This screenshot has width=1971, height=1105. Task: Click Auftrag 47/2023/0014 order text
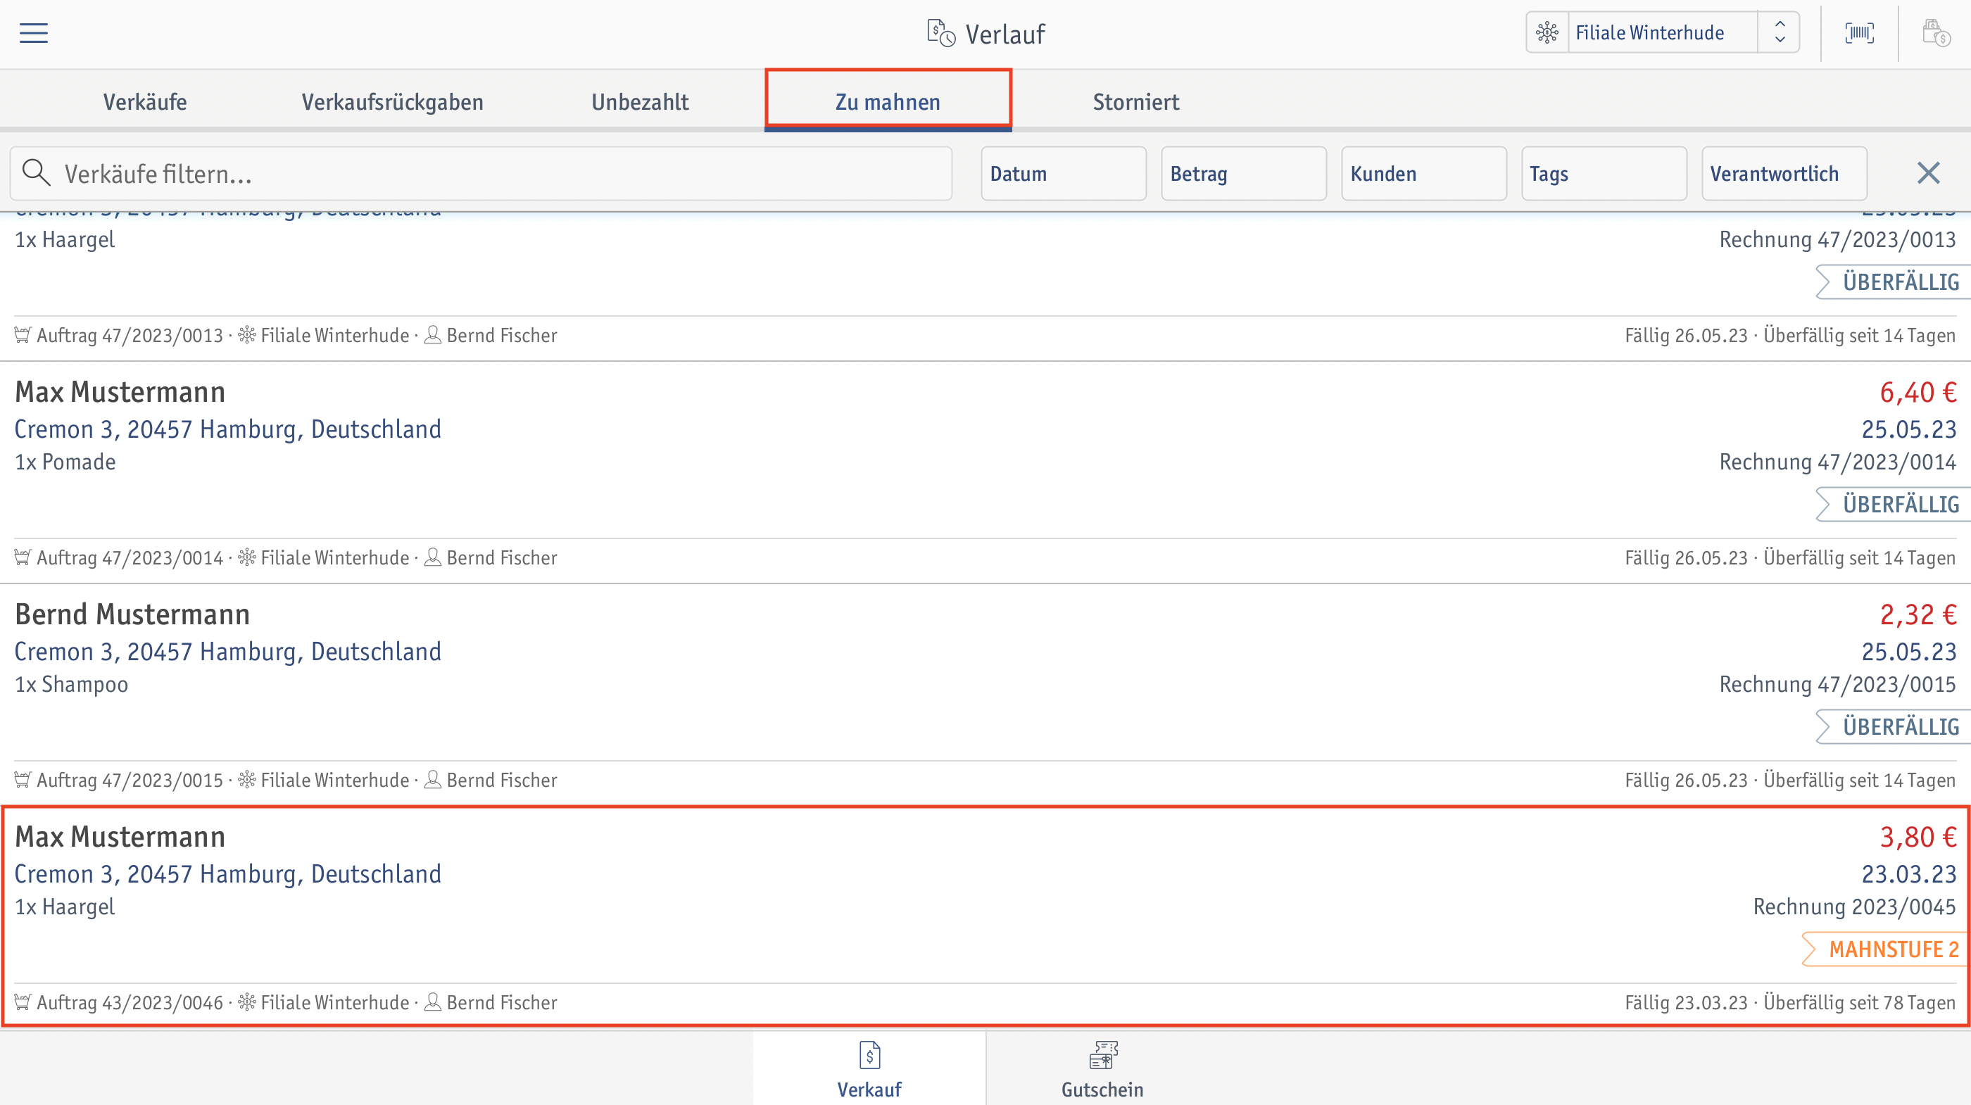tap(130, 558)
